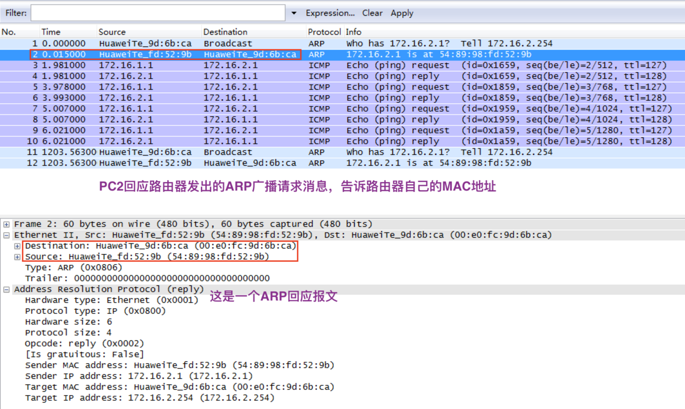Select packet 11 ARP who has request
This screenshot has width=685, height=409.
[342, 152]
